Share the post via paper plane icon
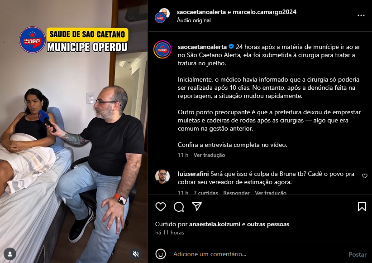Viewport: 372px width, 263px height. 197,207
